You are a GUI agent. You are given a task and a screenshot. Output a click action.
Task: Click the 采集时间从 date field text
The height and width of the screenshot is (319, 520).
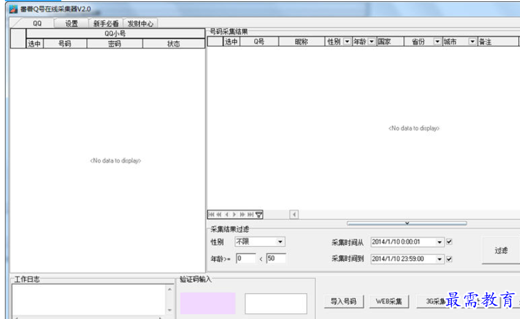396,242
